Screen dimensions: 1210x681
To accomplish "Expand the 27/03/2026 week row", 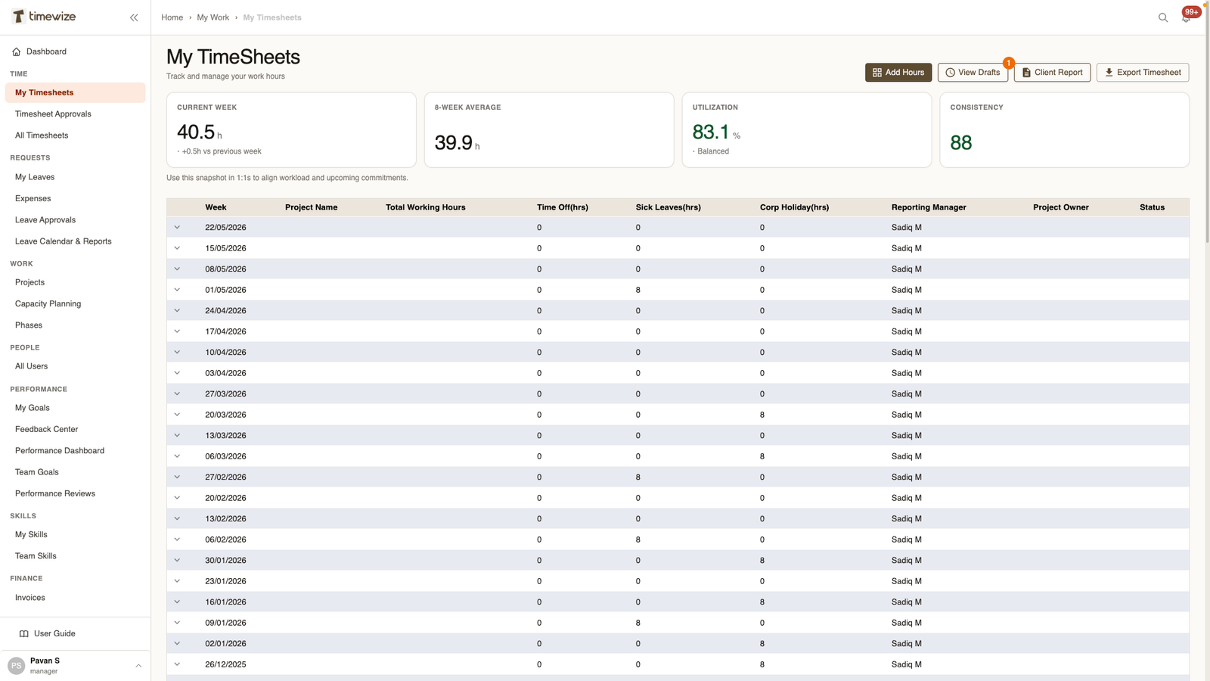I will point(177,394).
